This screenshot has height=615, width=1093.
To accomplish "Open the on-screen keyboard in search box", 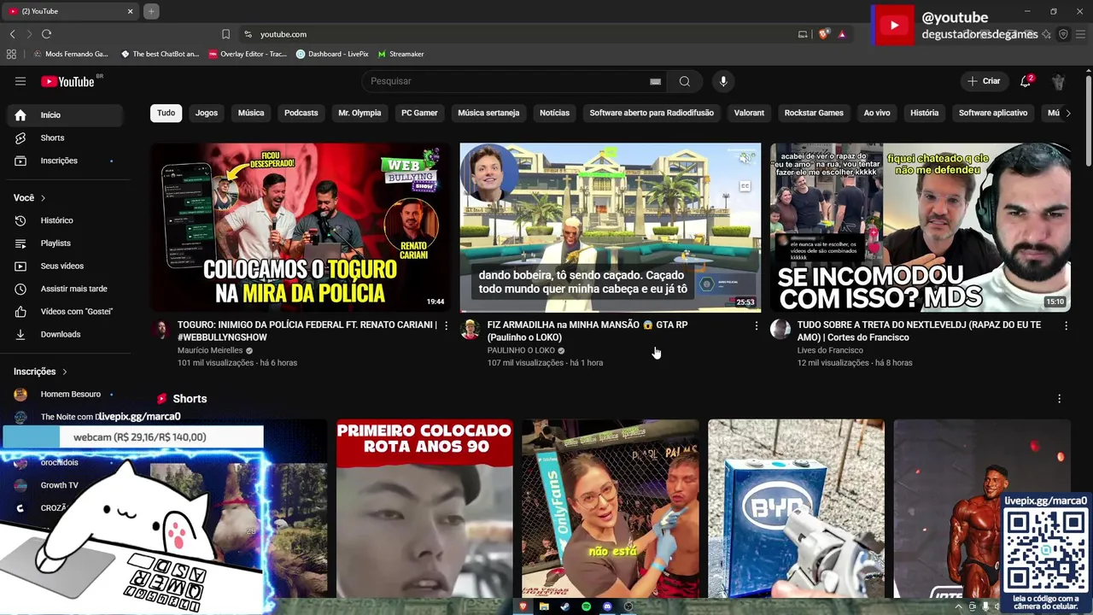I will point(655,81).
